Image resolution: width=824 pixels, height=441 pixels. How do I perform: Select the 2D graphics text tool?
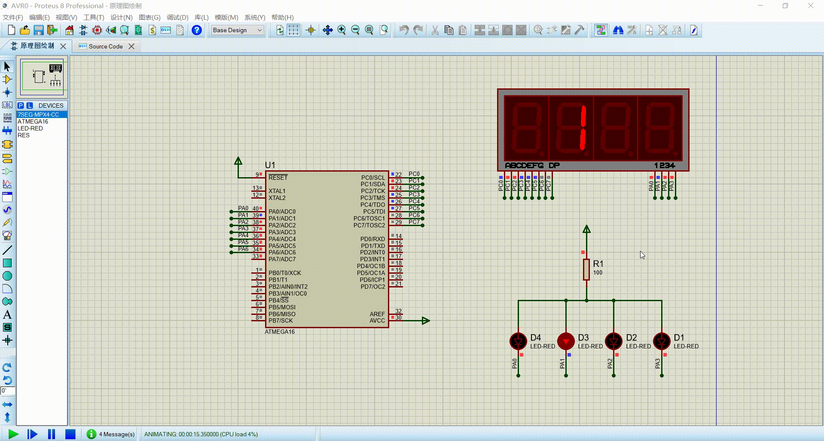pos(7,314)
